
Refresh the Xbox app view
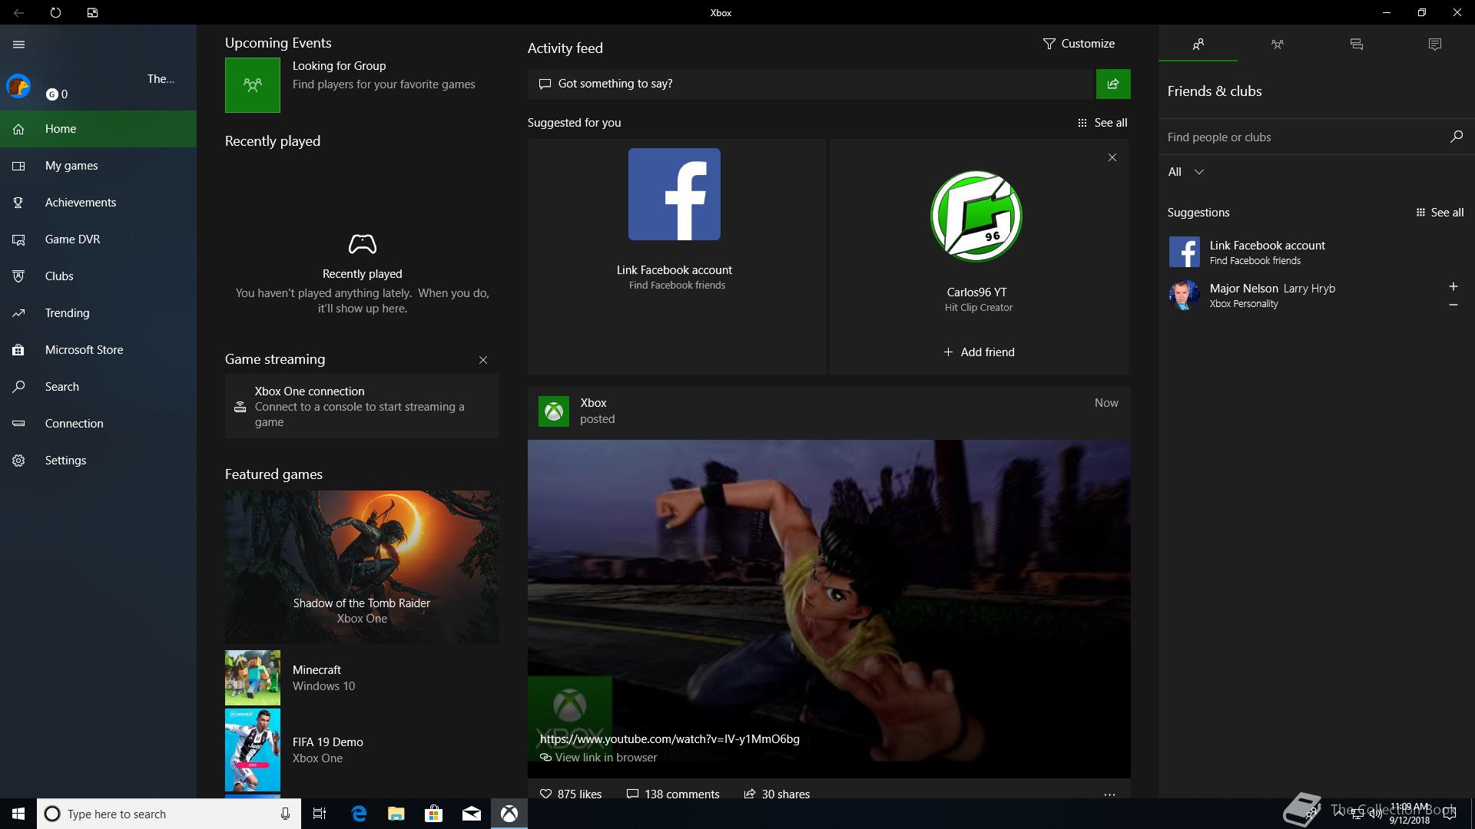click(55, 13)
